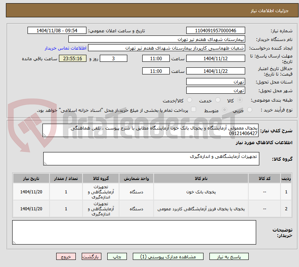Click the شماره نیاز field 1104091957000046

point(215,30)
